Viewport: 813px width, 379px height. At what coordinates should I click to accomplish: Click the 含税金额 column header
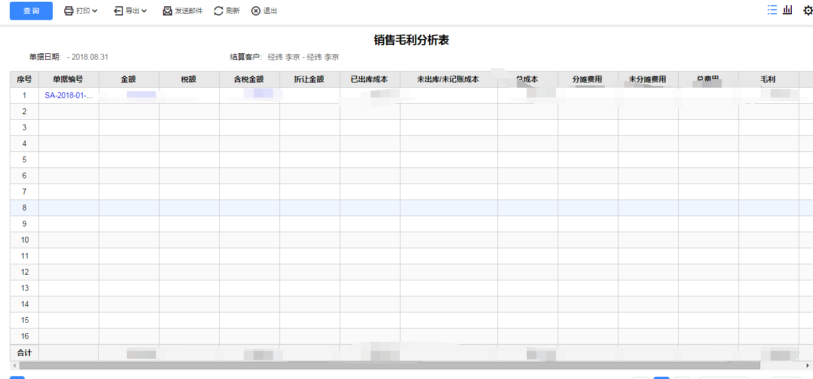click(x=249, y=80)
